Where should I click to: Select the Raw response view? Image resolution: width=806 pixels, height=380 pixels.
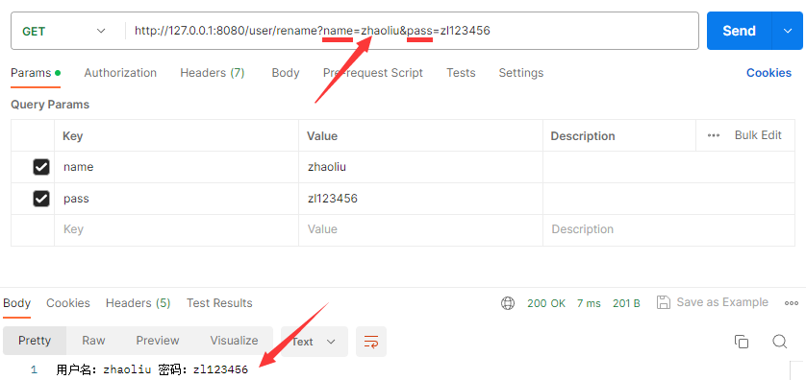[93, 341]
